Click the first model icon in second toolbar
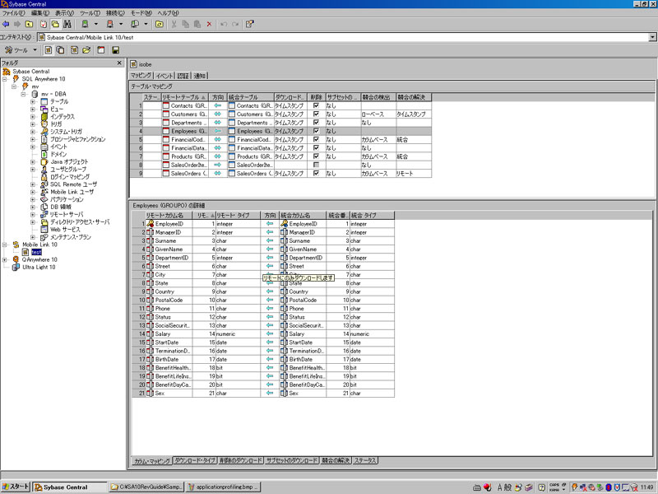This screenshot has height=494, width=658. click(x=49, y=50)
